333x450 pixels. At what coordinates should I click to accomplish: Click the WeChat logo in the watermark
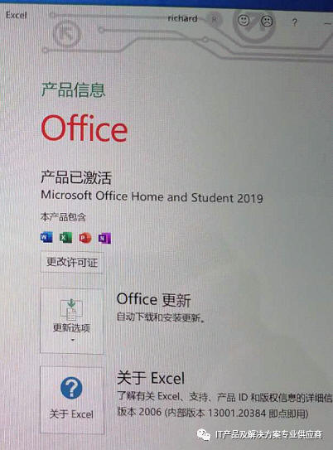pyautogui.click(x=203, y=434)
